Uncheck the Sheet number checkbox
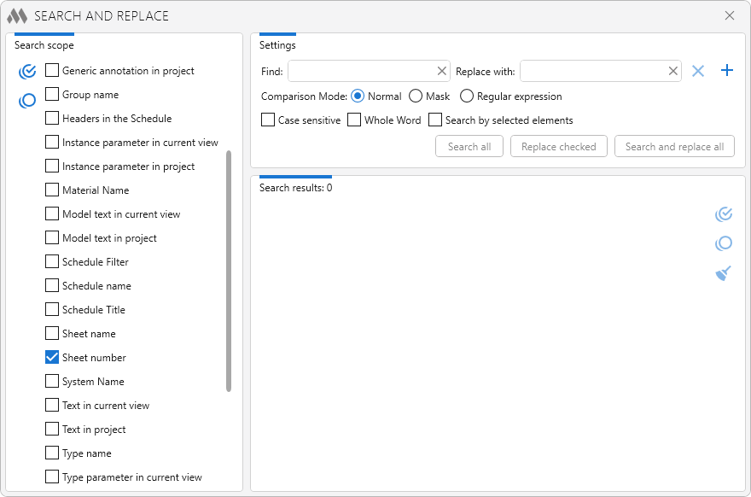The image size is (751, 497). point(52,358)
